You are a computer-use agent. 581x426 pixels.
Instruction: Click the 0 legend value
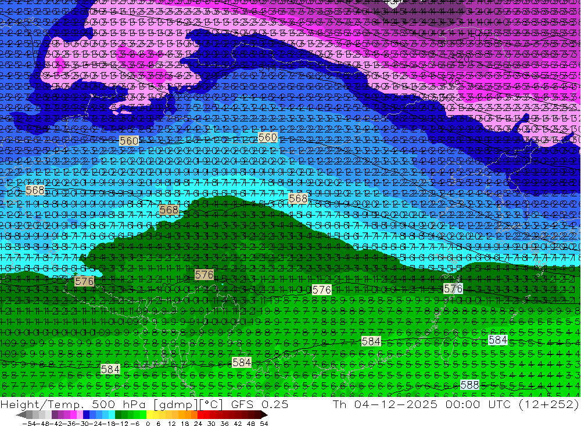(148, 424)
